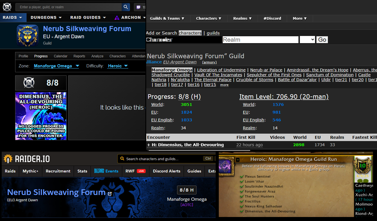
Task: Open the Nerub-ar Palace raid link
Action: [266, 70]
